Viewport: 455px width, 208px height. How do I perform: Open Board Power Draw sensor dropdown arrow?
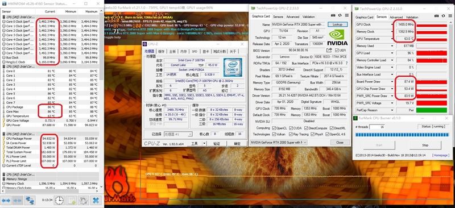[x=392, y=82]
